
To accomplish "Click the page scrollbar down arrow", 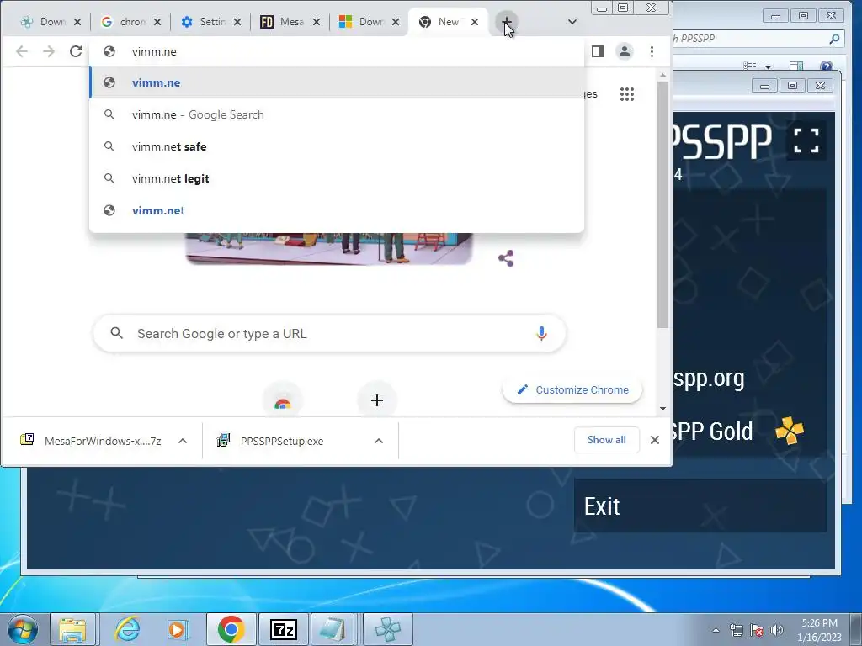I will (662, 408).
